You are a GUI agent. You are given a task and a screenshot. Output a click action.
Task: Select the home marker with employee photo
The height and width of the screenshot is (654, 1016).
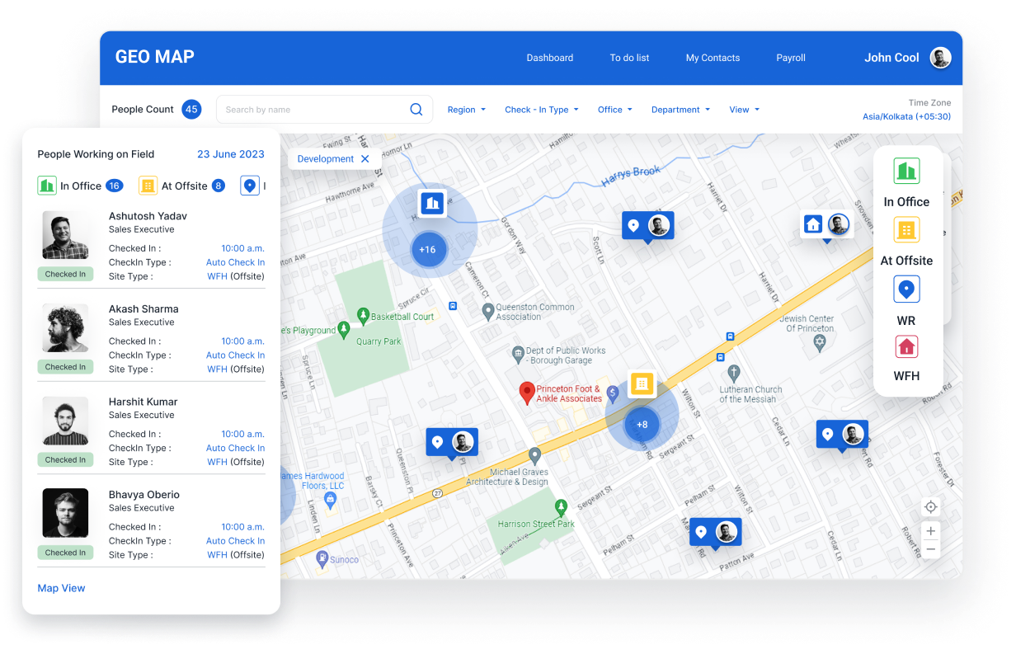point(826,224)
